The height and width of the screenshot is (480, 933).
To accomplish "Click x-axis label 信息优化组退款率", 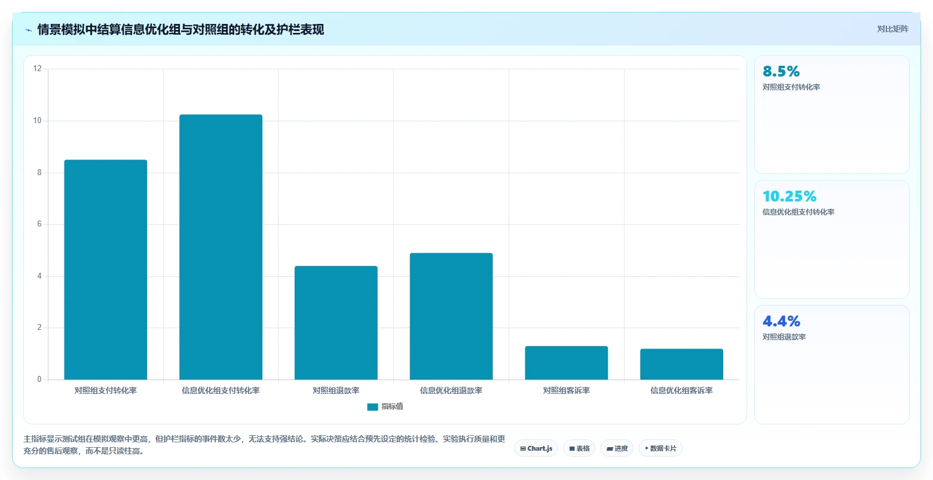I will 451,390.
